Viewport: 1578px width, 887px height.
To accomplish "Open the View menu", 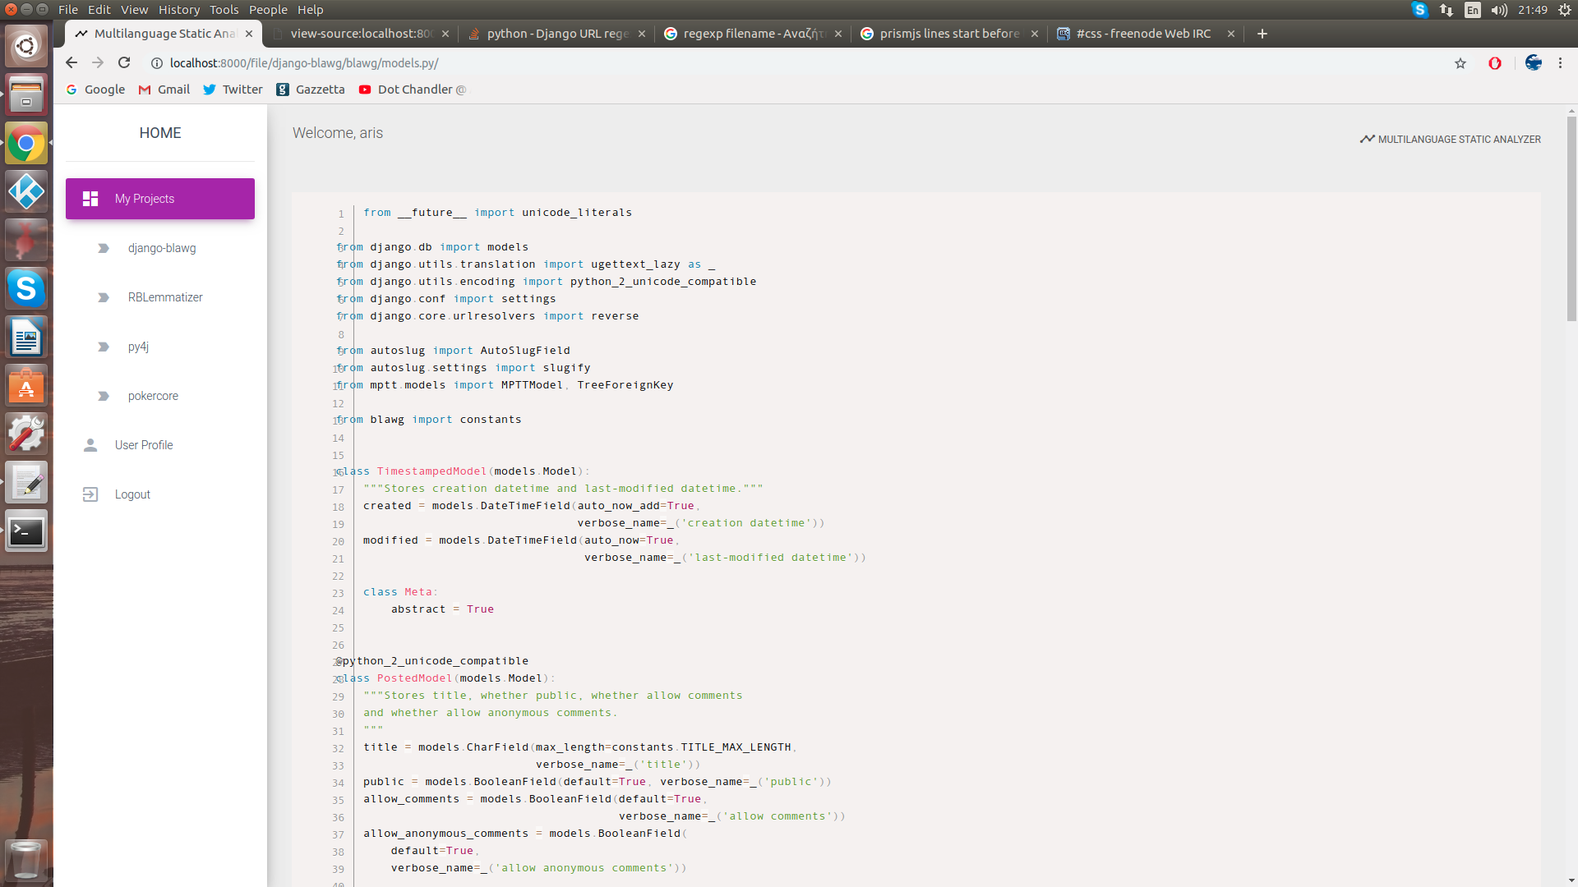I will (134, 10).
